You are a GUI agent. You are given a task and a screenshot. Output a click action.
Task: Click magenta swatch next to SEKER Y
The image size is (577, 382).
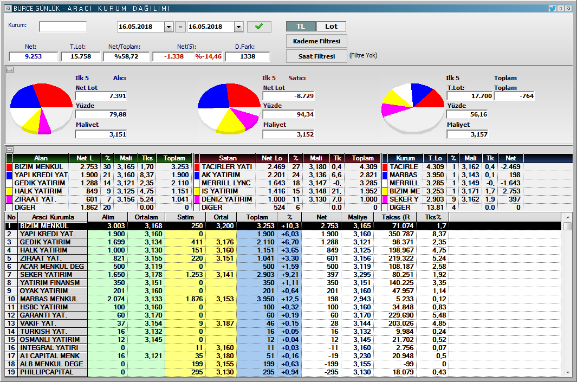point(385,199)
